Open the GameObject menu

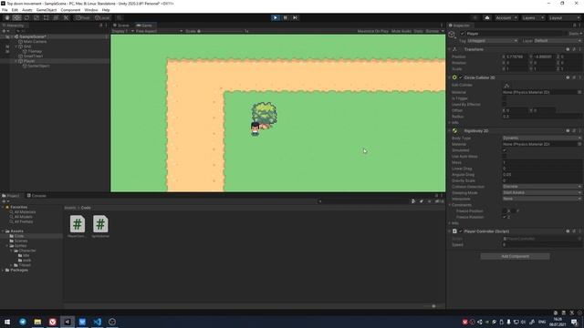pyautogui.click(x=47, y=10)
